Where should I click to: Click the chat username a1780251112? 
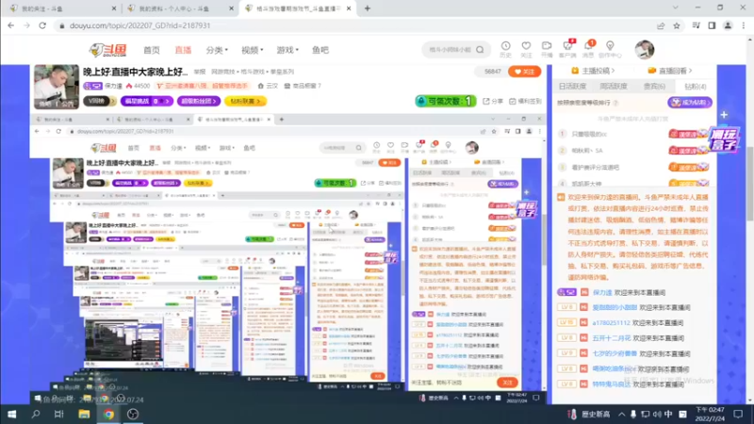611,323
